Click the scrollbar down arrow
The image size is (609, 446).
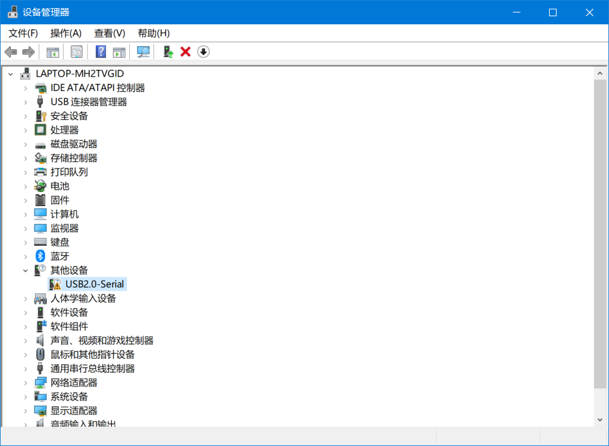click(600, 420)
